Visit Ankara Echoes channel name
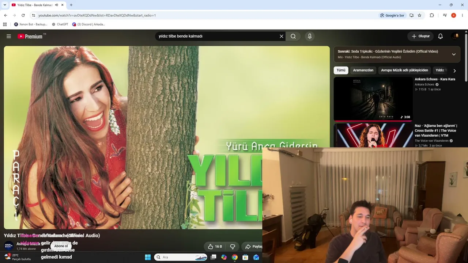This screenshot has width=468, height=263. 424,84
